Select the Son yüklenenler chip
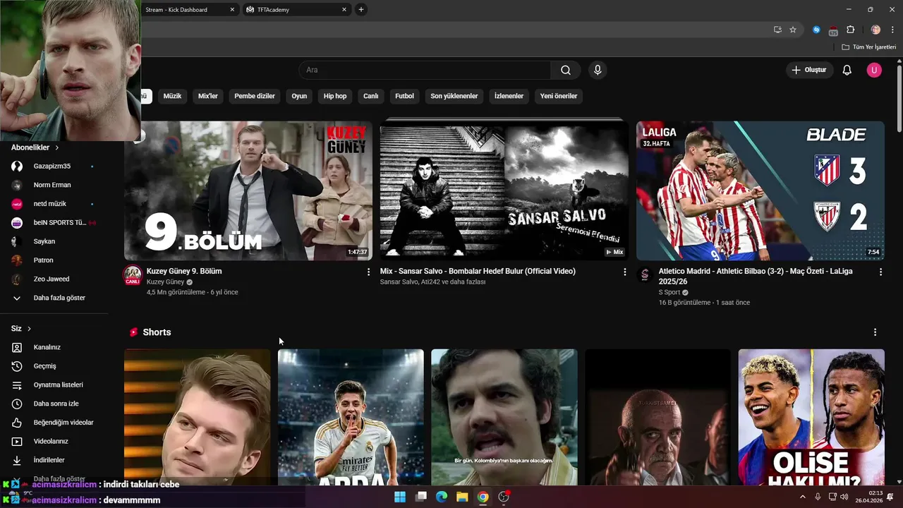Viewport: 903px width, 508px height. click(x=454, y=96)
